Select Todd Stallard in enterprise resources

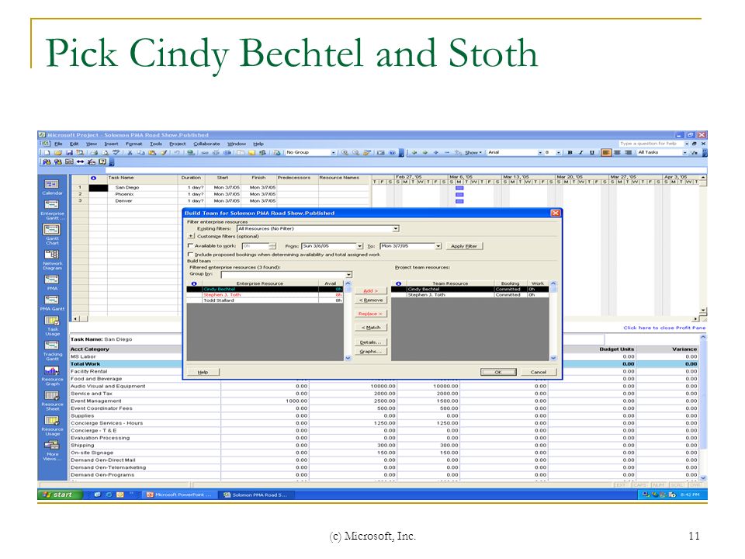[265, 300]
